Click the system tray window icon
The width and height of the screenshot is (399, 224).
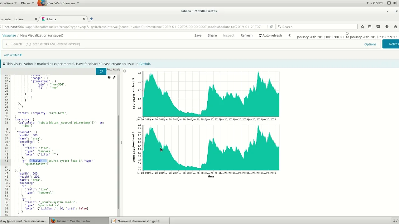pos(389,3)
